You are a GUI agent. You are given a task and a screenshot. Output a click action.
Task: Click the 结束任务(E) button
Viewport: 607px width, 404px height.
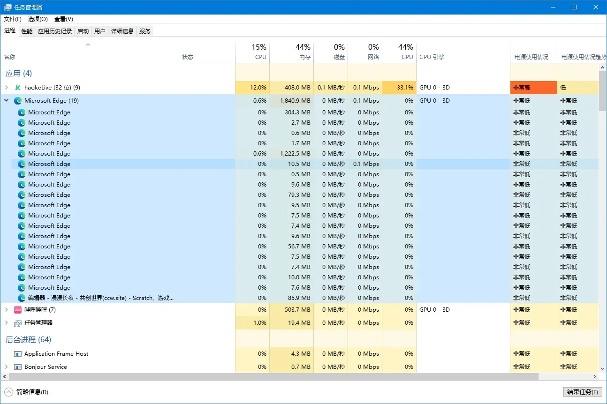coord(582,392)
